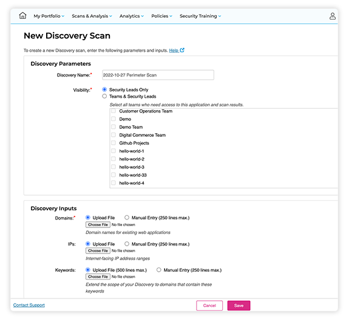Click the external link icon beside Help

[x=182, y=50]
